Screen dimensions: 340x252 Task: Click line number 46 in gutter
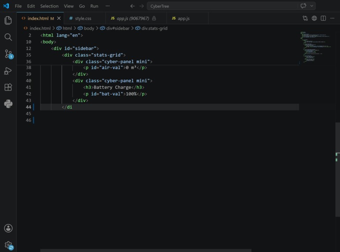[x=28, y=121]
